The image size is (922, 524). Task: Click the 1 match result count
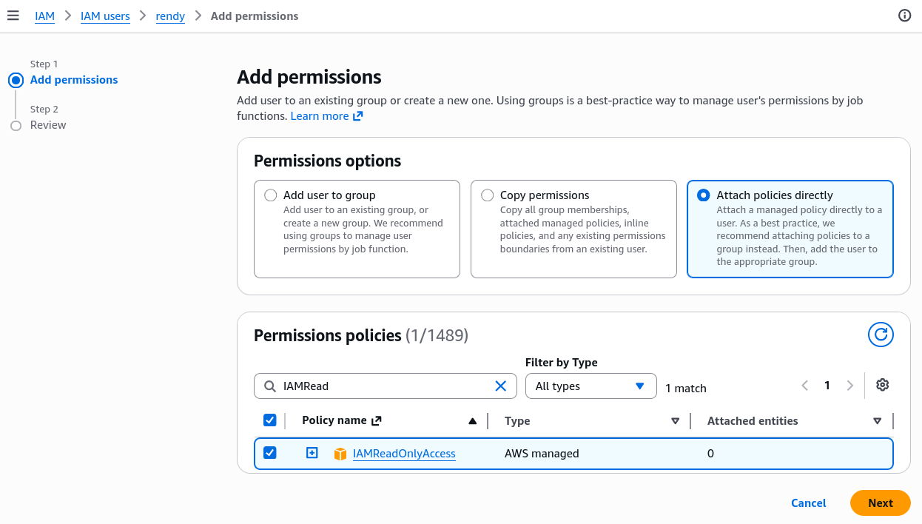coord(686,388)
